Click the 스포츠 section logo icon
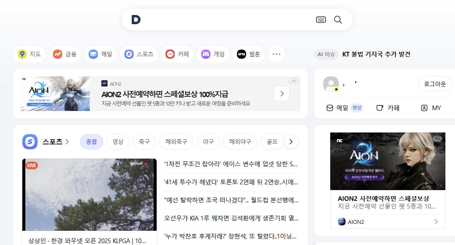 pyautogui.click(x=30, y=142)
